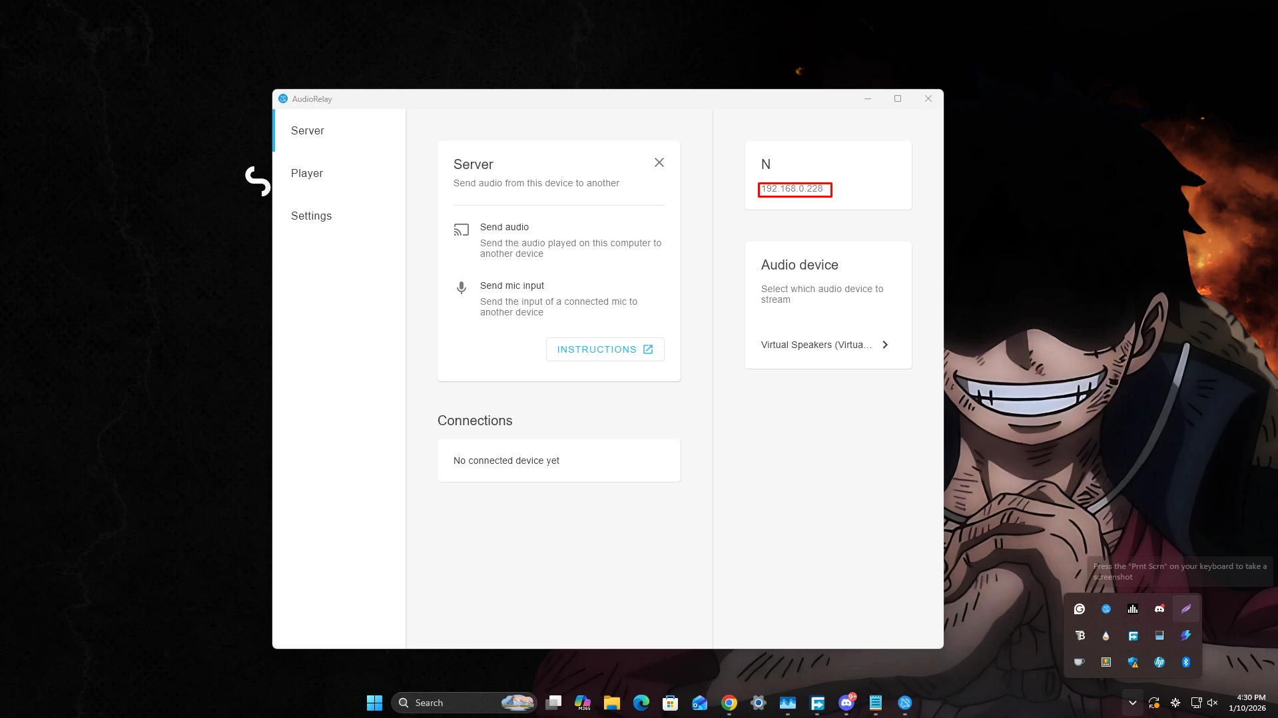Viewport: 1278px width, 718px height.
Task: Open Windows Security shield tray icon
Action: (1132, 662)
